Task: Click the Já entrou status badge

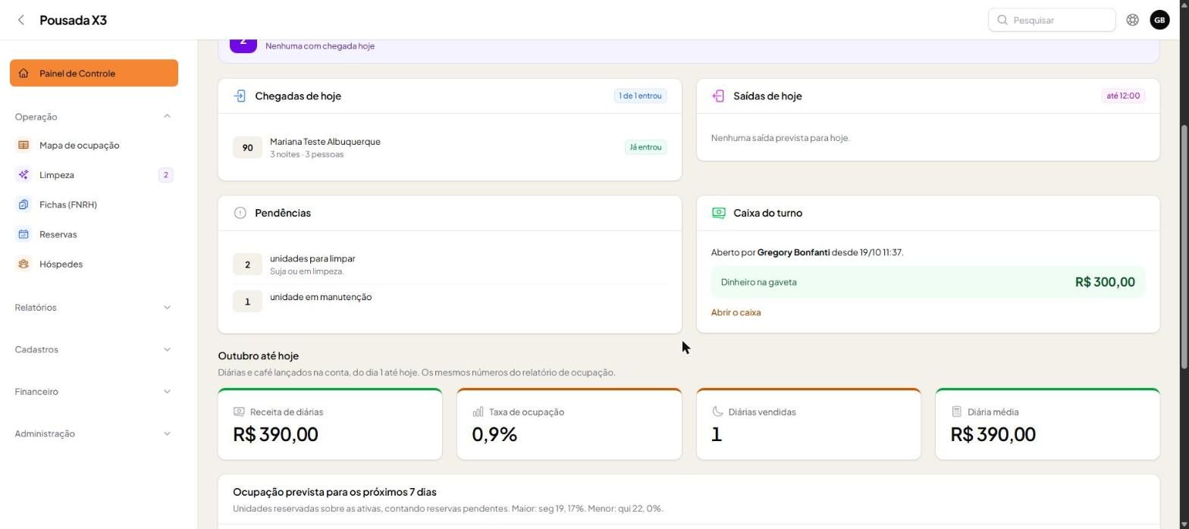Action: coord(645,147)
